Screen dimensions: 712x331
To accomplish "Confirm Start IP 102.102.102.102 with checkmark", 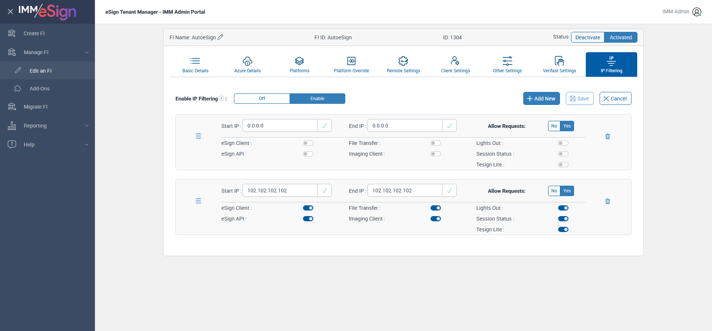I will click(x=324, y=191).
